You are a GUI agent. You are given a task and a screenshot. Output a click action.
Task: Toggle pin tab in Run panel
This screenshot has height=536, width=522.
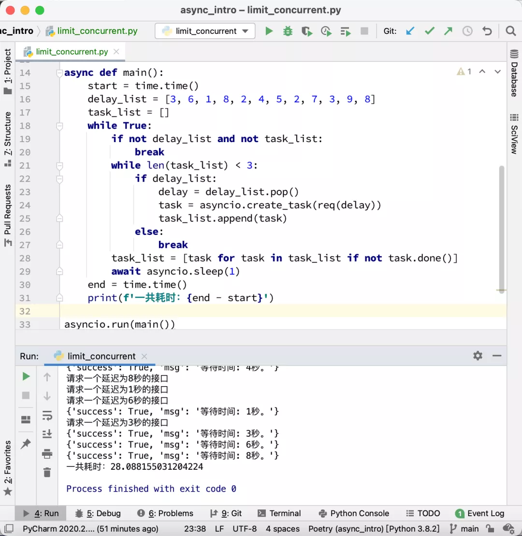click(26, 444)
